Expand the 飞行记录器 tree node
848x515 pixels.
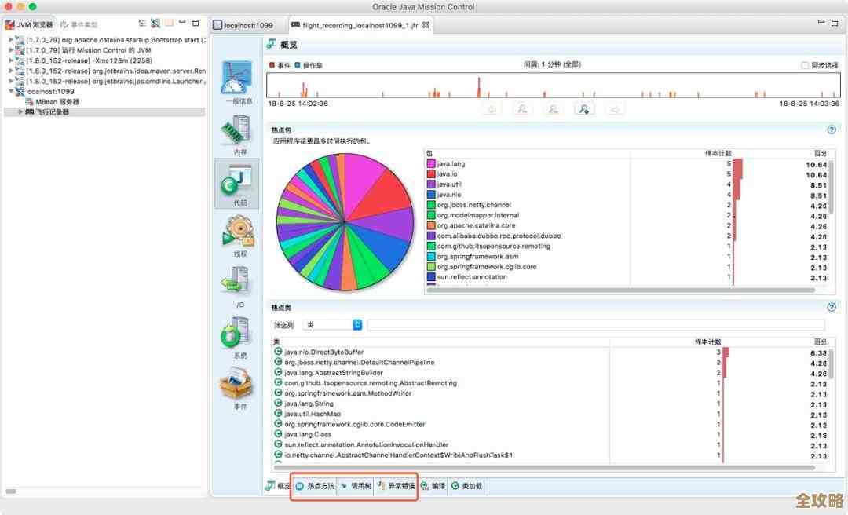click(x=20, y=111)
